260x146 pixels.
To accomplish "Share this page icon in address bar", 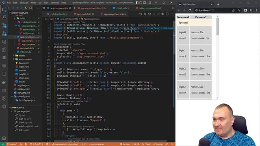I will [x=233, y=10].
